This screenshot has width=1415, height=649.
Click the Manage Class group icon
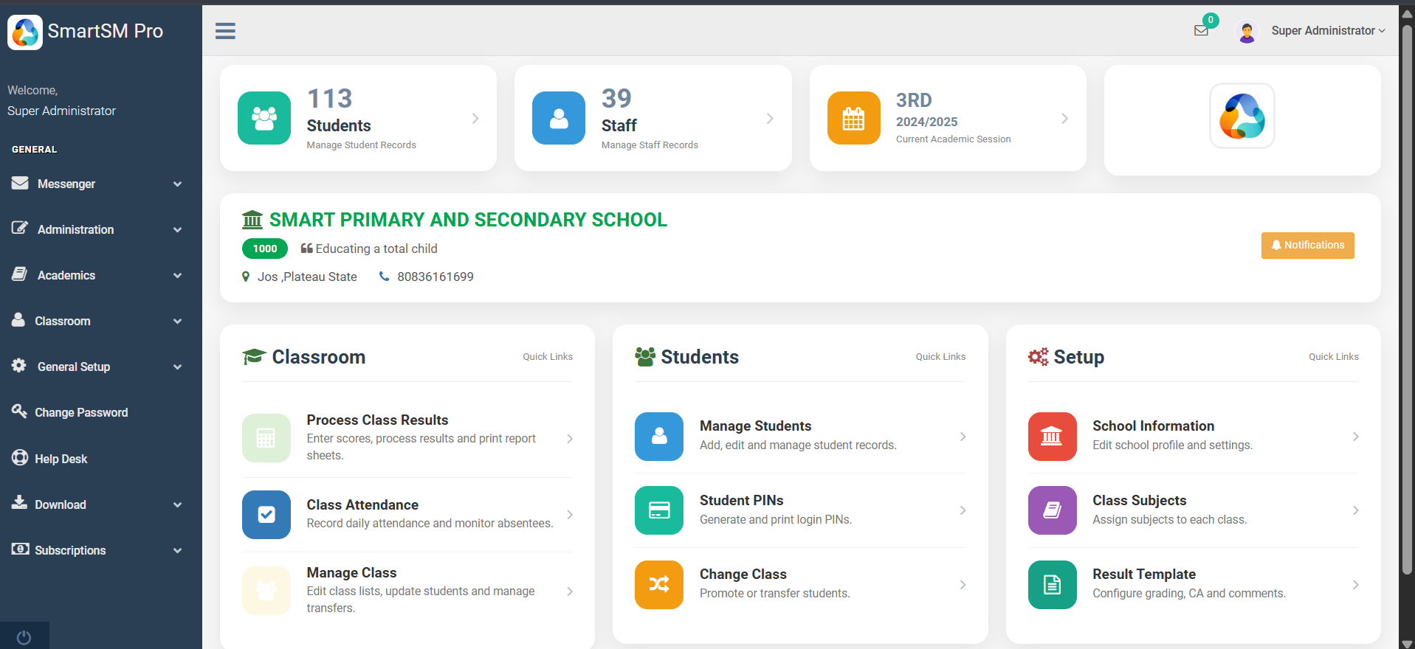(x=266, y=591)
